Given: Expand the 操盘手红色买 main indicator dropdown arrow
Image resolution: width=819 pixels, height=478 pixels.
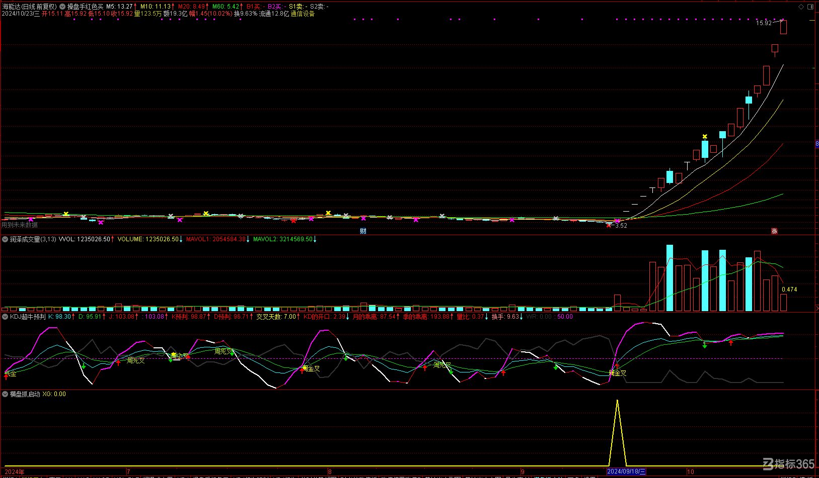Looking at the screenshot, I should (62, 7).
